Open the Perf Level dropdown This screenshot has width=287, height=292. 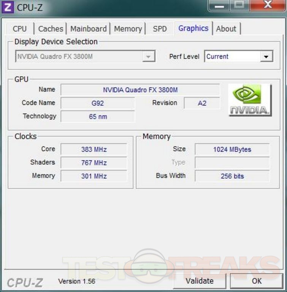pyautogui.click(x=266, y=57)
